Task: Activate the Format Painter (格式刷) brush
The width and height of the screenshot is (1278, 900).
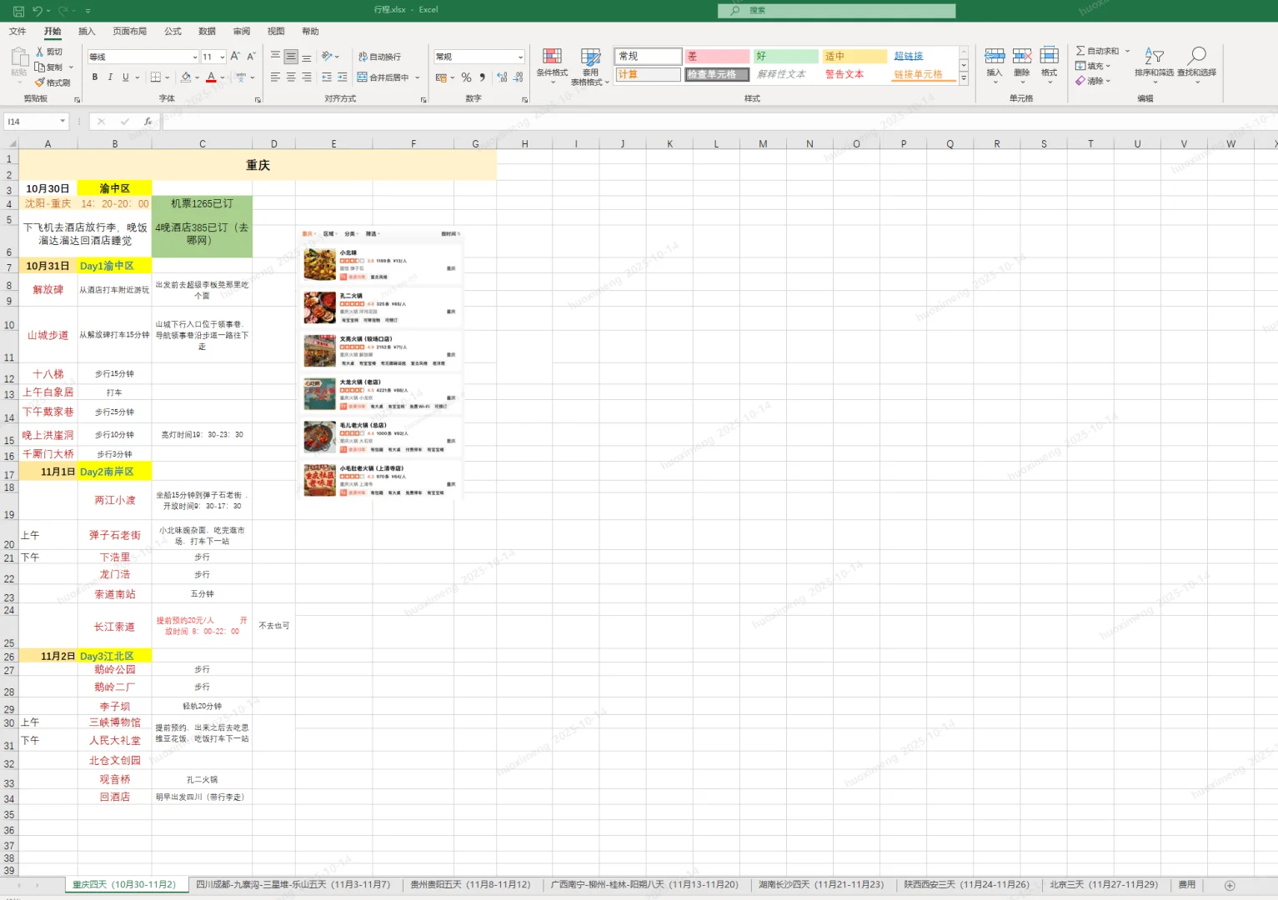Action: coord(39,82)
